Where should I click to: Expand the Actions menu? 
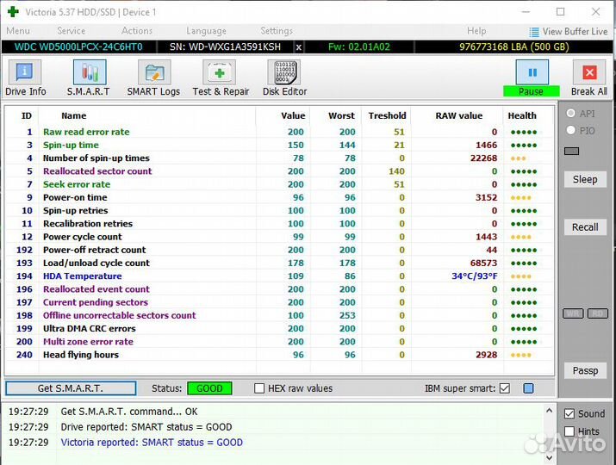[x=137, y=31]
